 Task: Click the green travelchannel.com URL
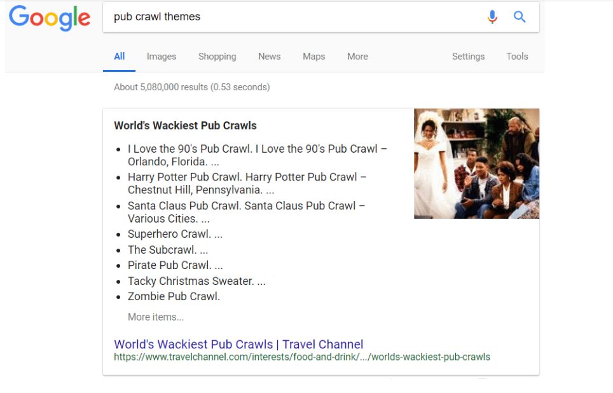click(x=302, y=357)
